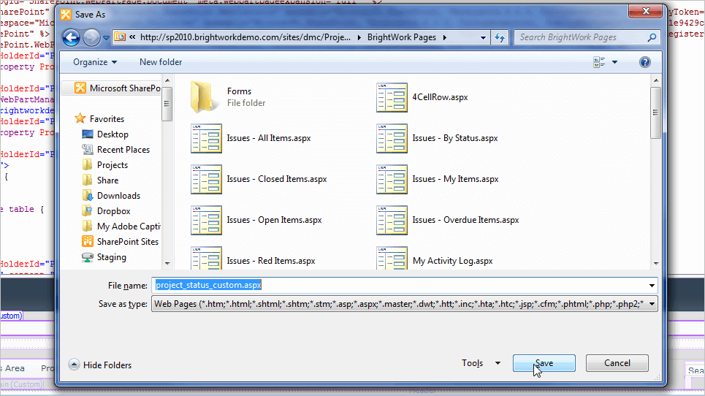Click BrightWork Pages breadcrumb in address bar
The width and height of the screenshot is (705, 396).
pos(402,37)
